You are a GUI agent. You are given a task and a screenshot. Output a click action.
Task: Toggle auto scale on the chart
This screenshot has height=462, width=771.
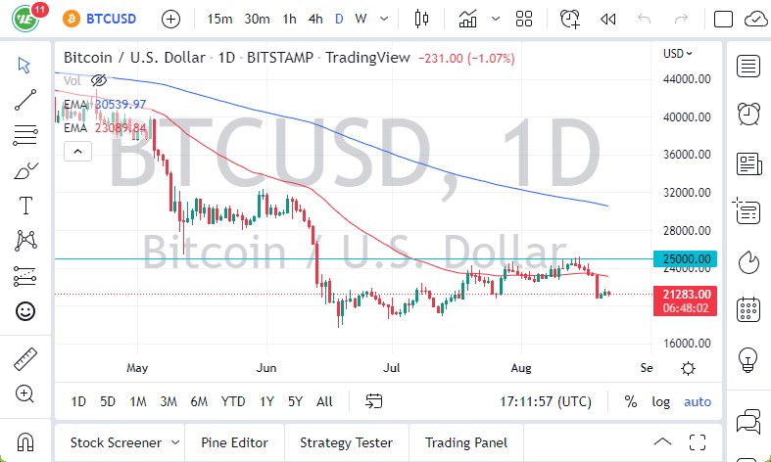click(698, 401)
